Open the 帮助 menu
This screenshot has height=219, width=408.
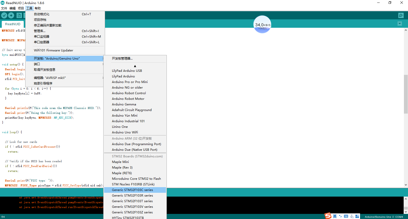coord(38,8)
